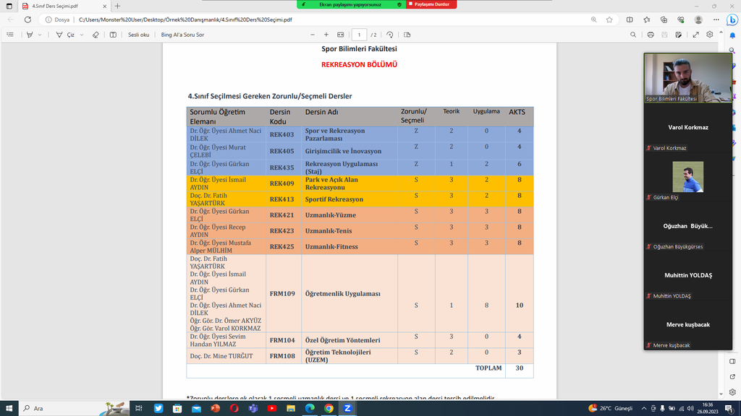Expand the Çiz pen options dropdown
Image resolution: width=741 pixels, height=416 pixels.
pos(82,35)
